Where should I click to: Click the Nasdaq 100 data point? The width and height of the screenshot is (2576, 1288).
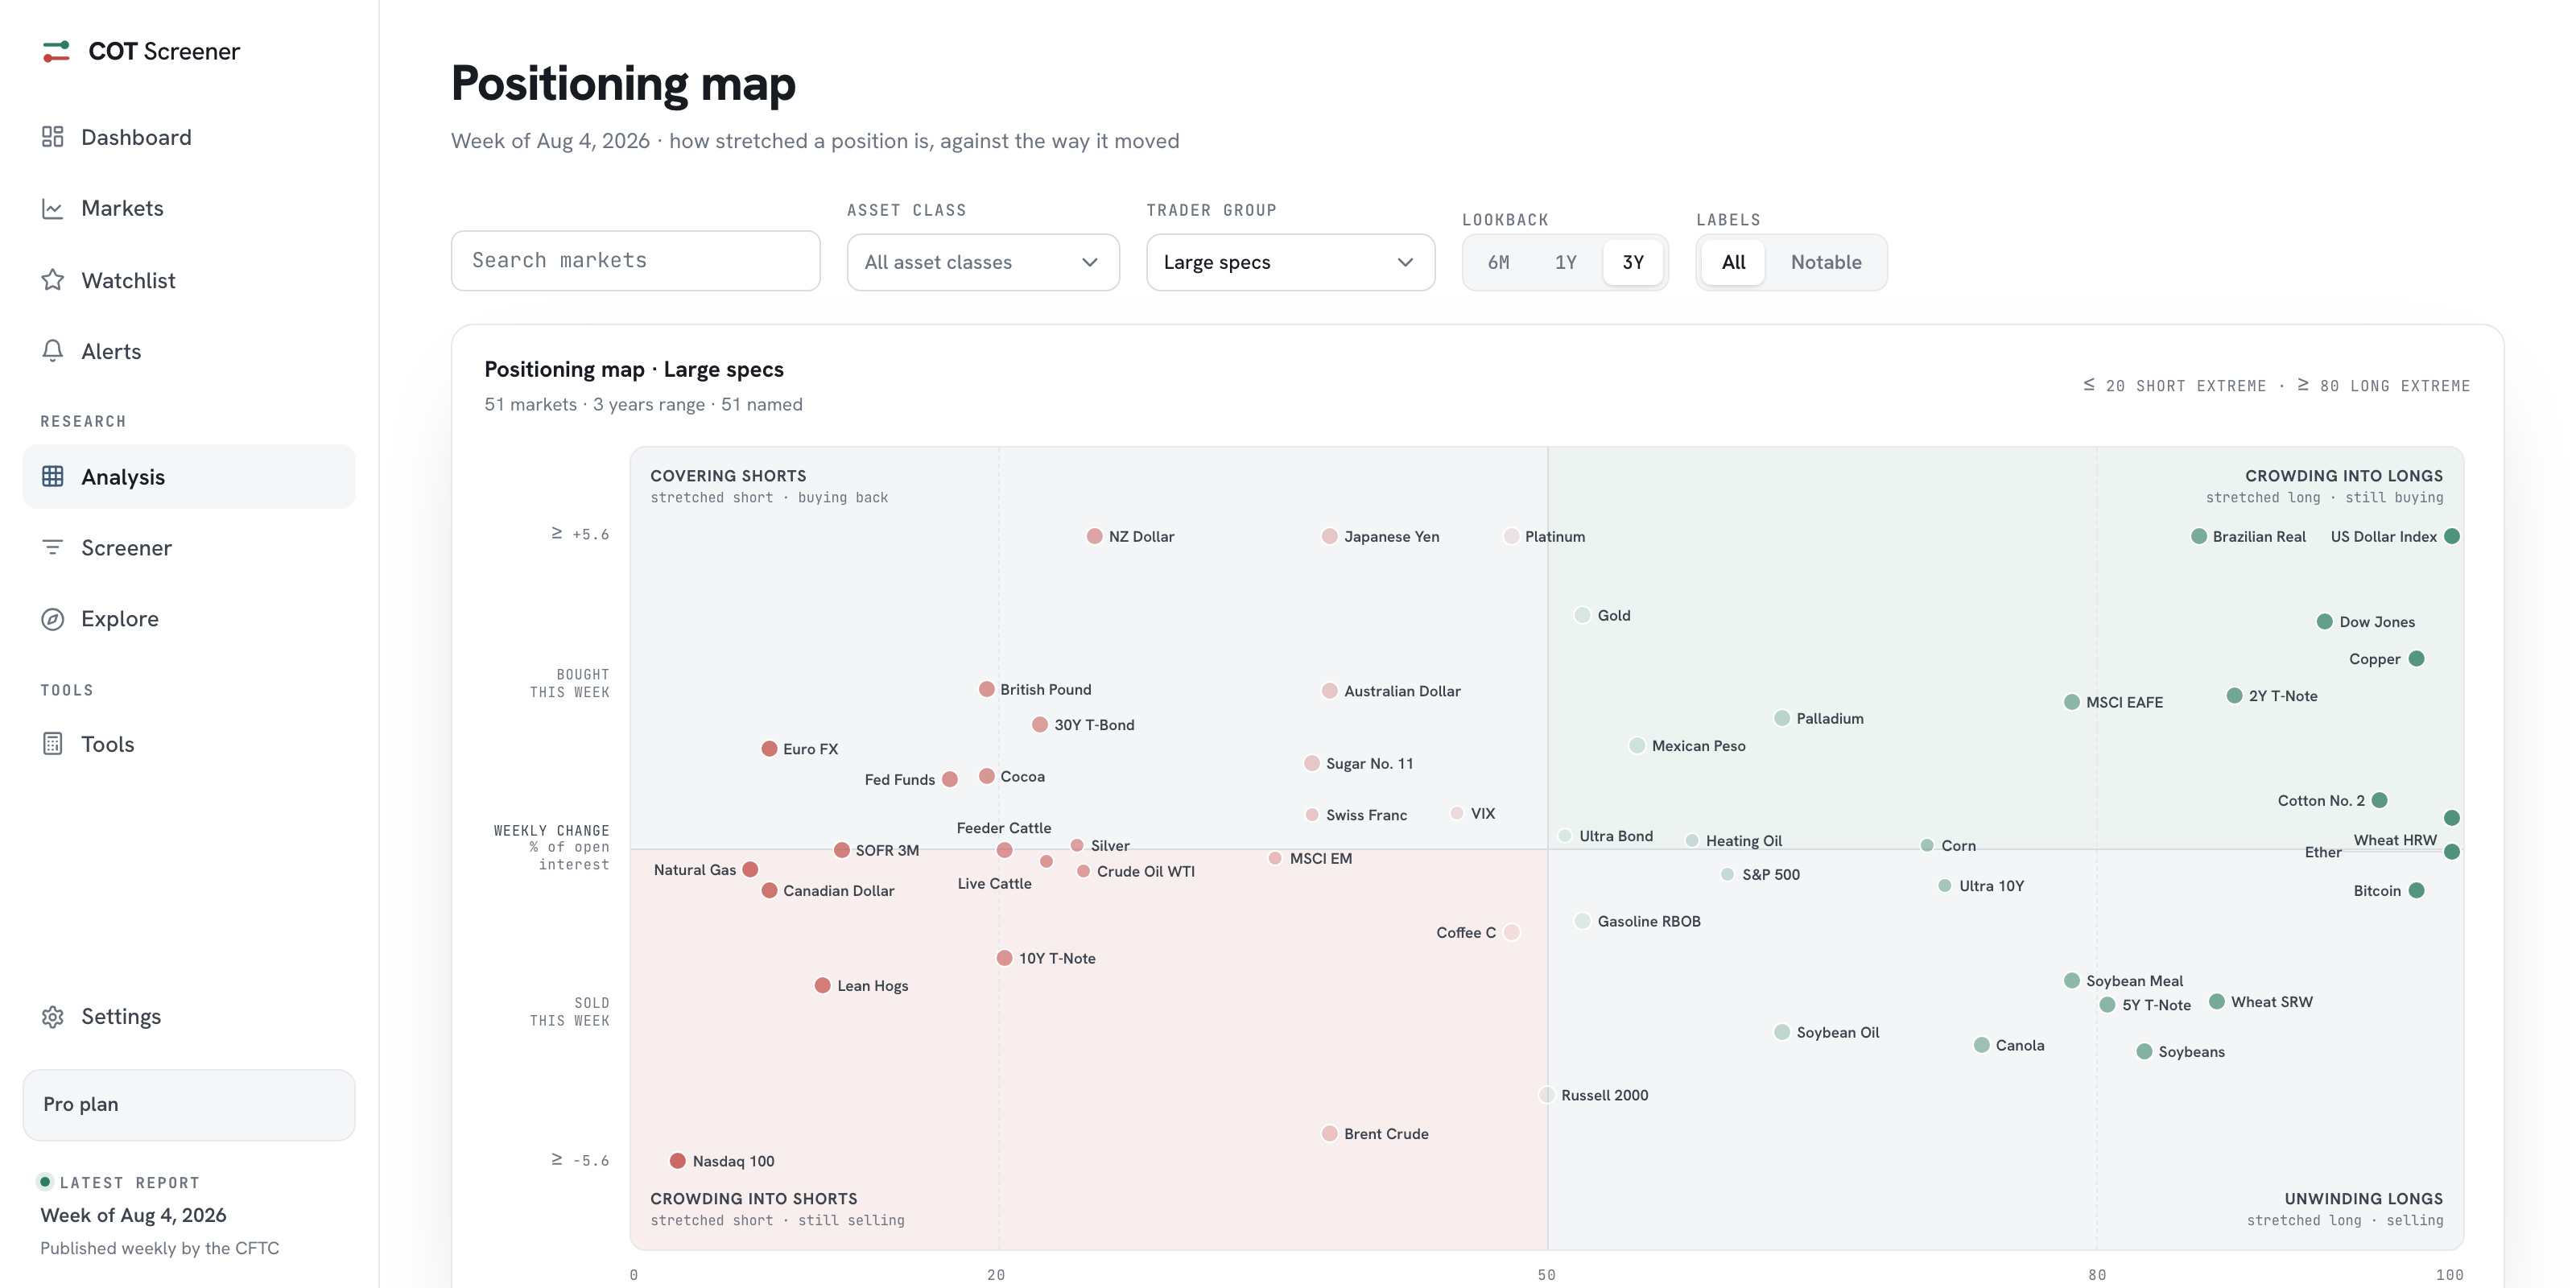[x=677, y=1161]
